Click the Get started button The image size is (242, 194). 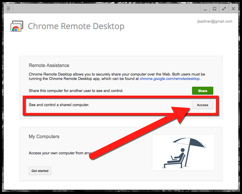[40, 171]
